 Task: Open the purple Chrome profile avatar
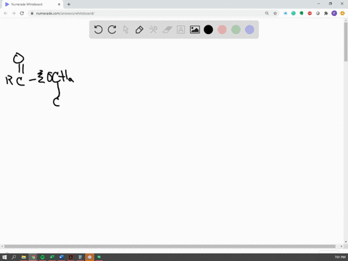[334, 13]
